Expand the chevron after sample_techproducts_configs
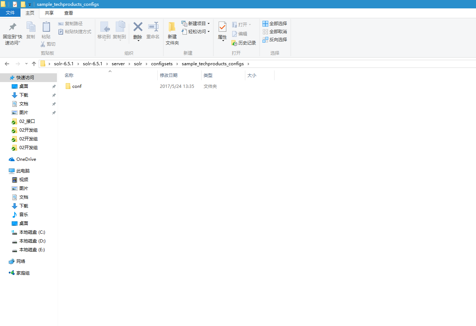The height and width of the screenshot is (326, 476). (x=248, y=64)
